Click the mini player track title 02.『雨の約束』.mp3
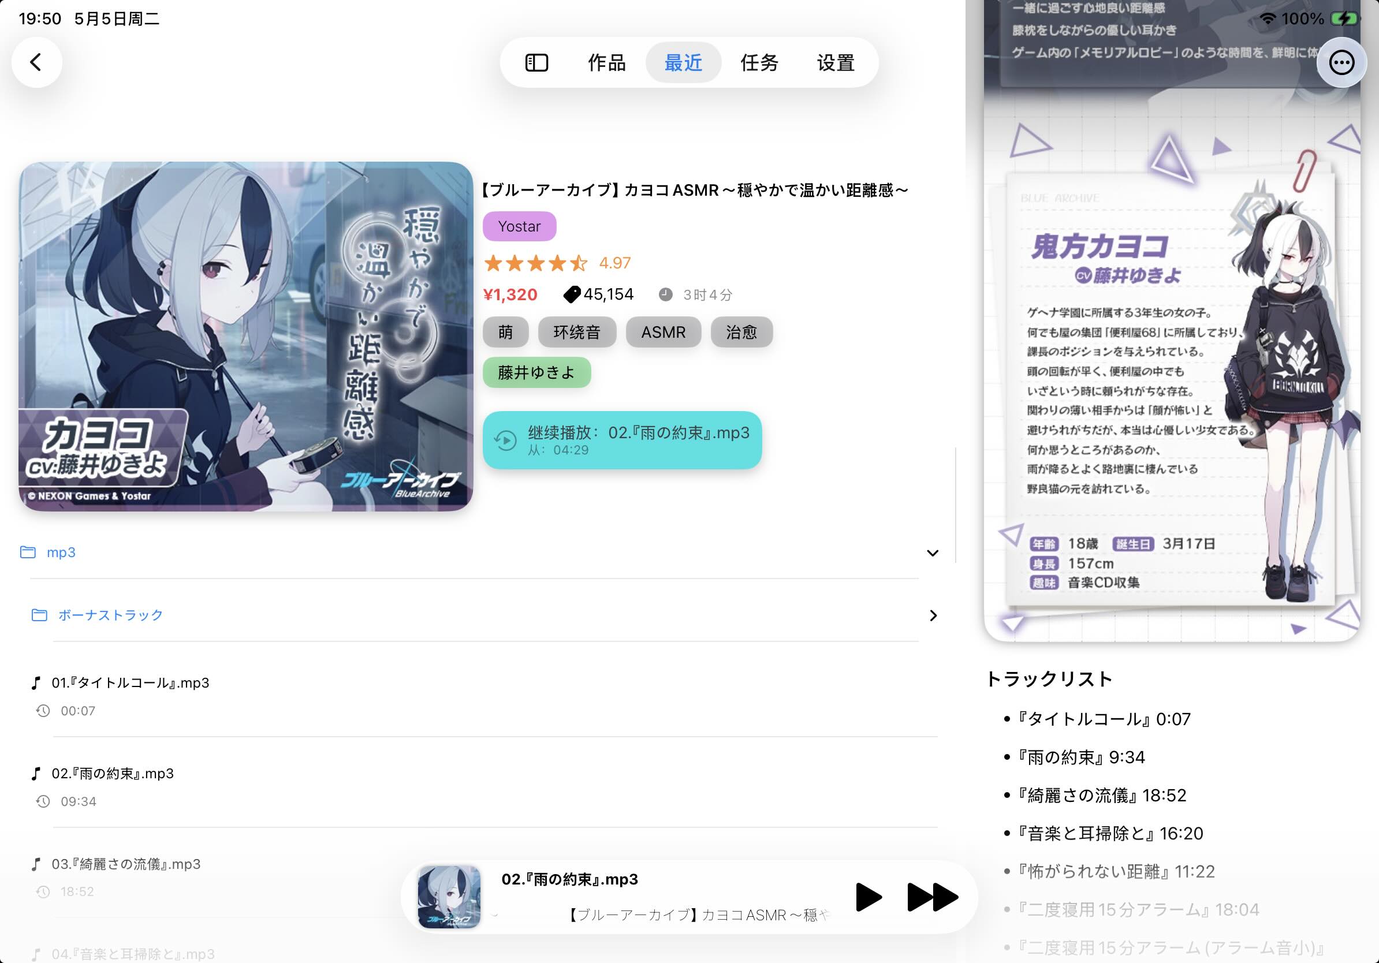 pyautogui.click(x=569, y=879)
